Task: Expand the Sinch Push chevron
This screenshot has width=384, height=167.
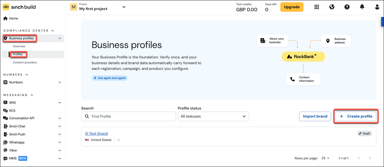Action: click(60, 134)
